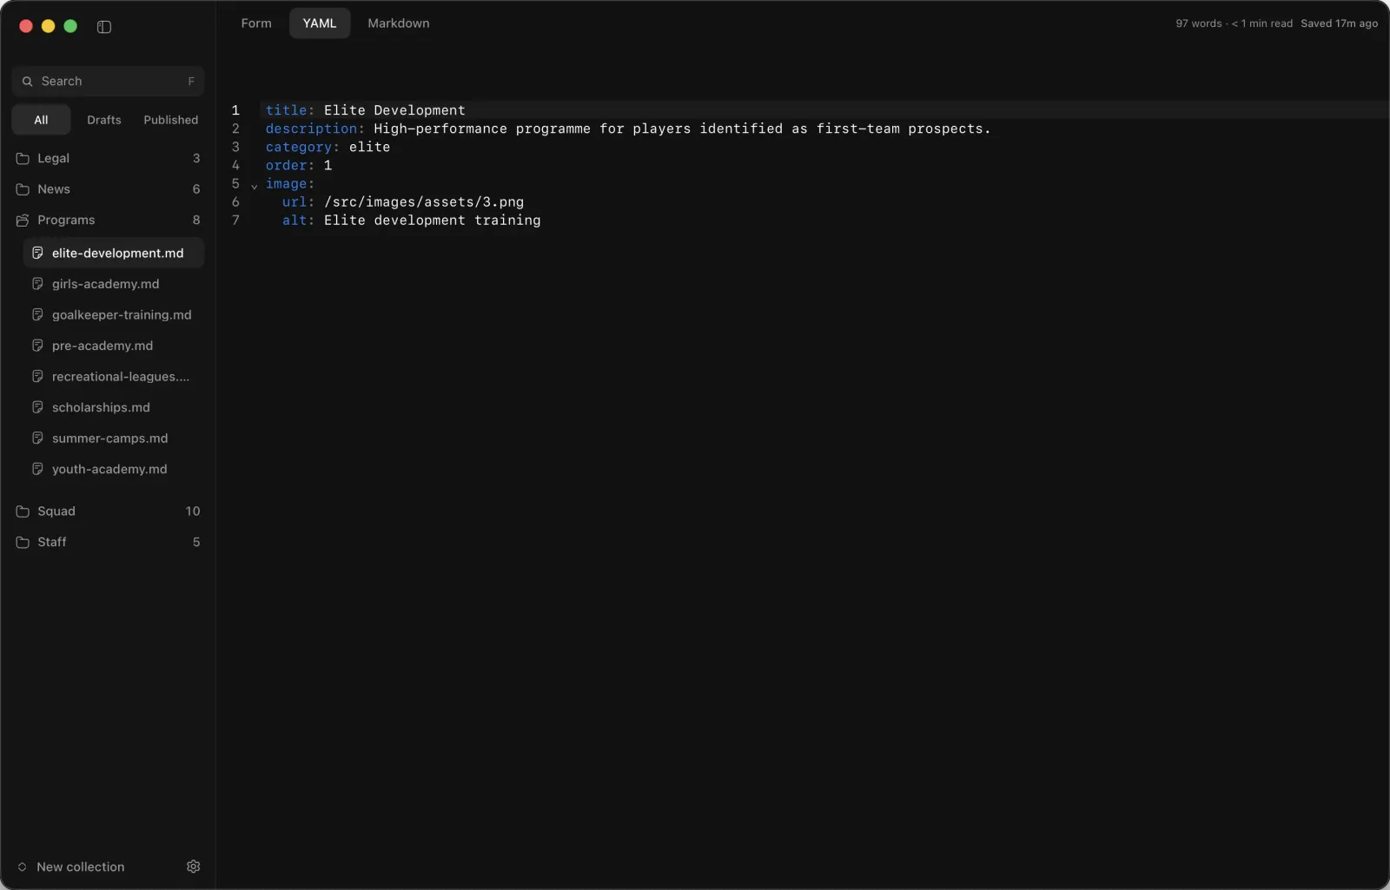Click the New collection icon

(x=23, y=867)
